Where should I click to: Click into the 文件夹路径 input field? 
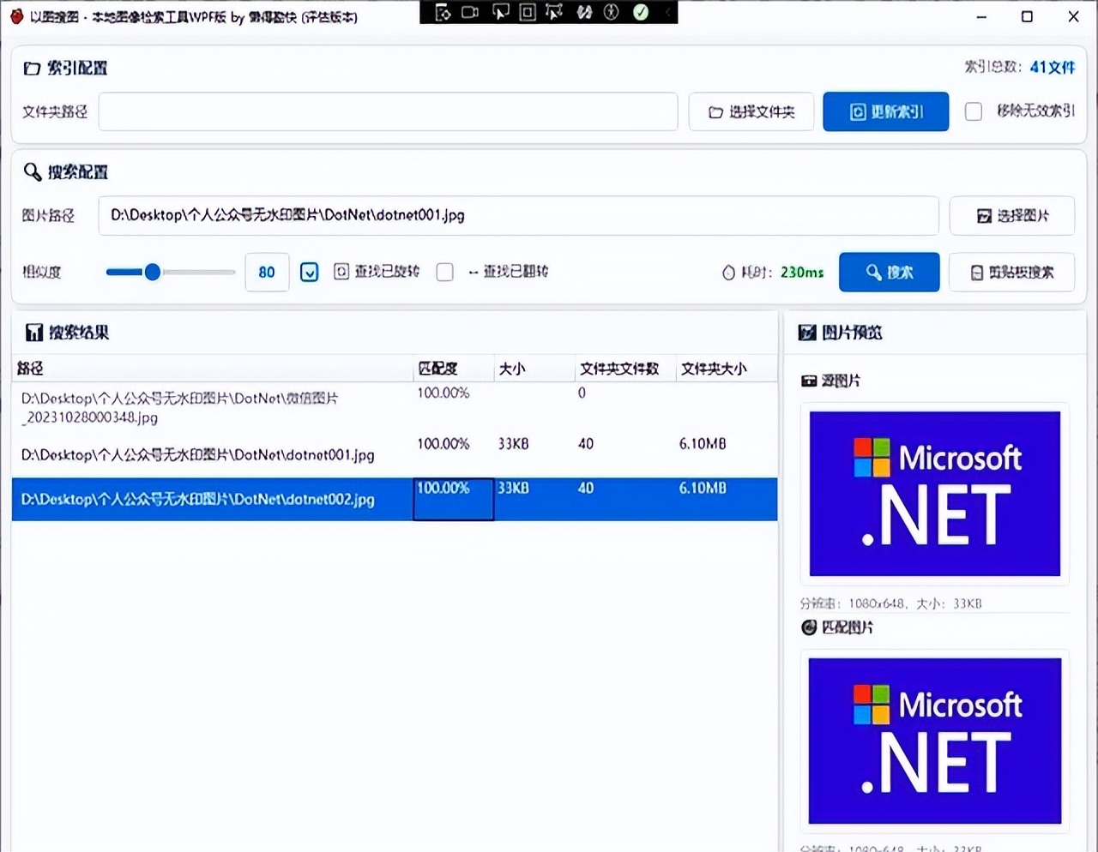coord(388,111)
